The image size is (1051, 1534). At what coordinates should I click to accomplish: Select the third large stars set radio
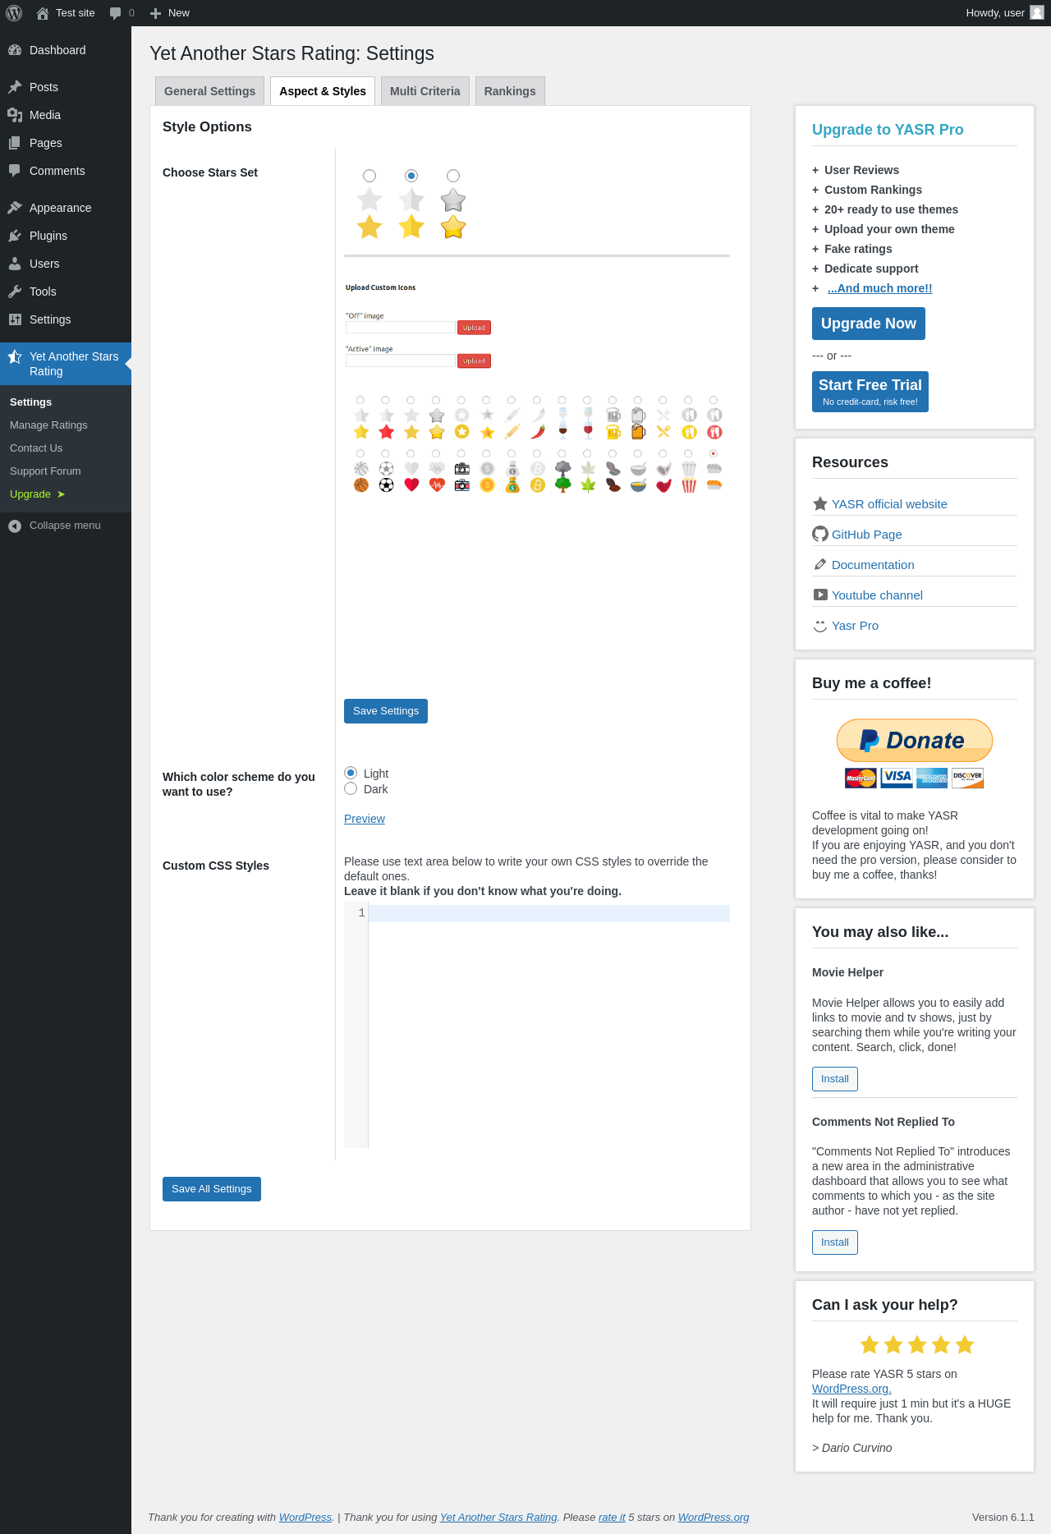coord(453,176)
